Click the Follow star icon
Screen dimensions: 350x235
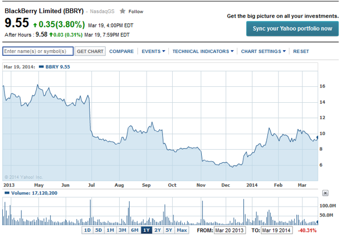pos(122,11)
